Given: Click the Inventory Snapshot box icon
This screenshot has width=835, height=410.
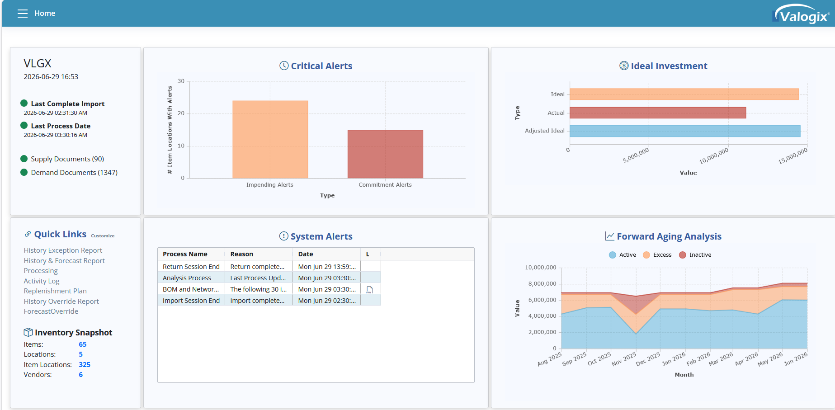Looking at the screenshot, I should (28, 332).
